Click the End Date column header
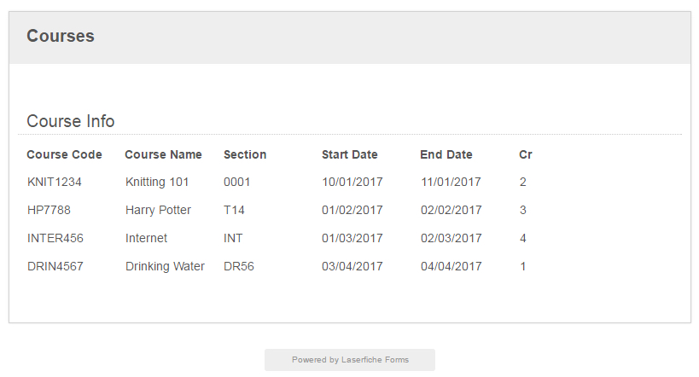This screenshot has height=377, width=699. [x=446, y=154]
